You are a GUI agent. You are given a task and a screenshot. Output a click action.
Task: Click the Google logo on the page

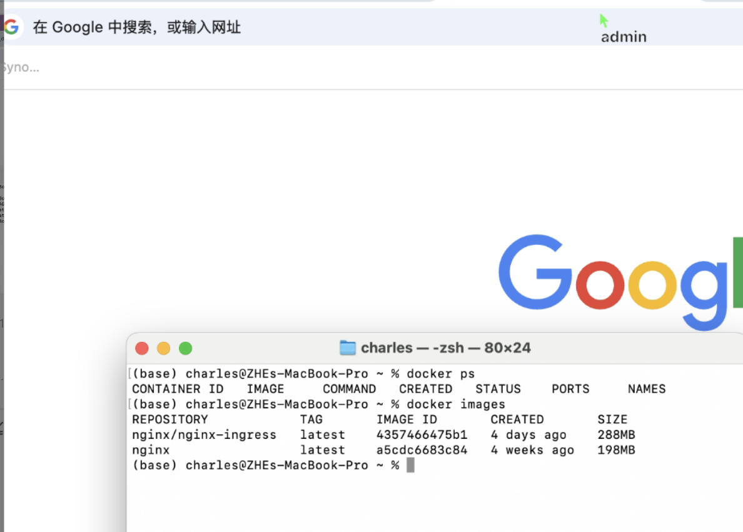[x=621, y=283]
